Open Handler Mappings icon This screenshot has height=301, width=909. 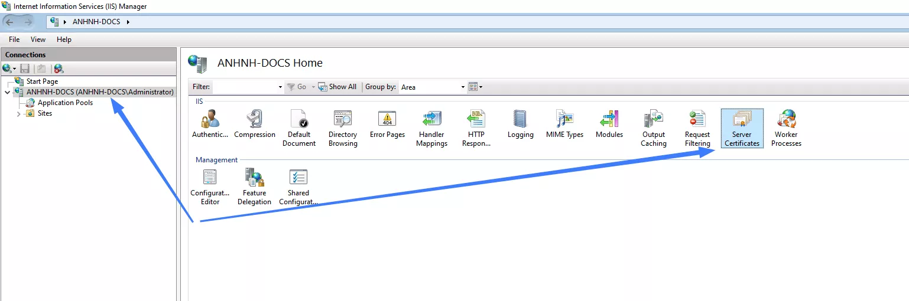point(431,120)
